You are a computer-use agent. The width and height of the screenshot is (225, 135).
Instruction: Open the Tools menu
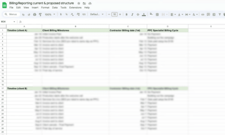tap(63, 7)
